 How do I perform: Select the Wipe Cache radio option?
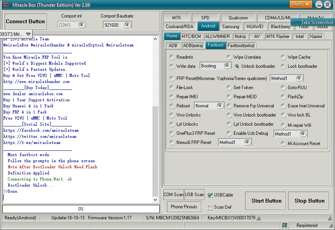tap(283, 57)
